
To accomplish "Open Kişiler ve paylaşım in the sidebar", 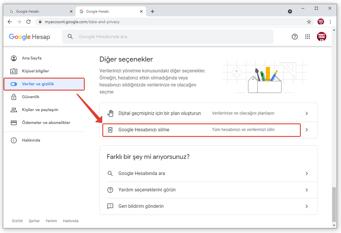I will (44, 110).
